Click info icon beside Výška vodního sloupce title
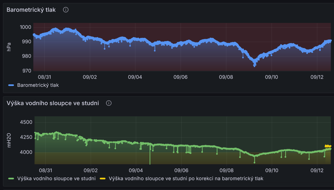The width and height of the screenshot is (334, 190). pos(109,103)
